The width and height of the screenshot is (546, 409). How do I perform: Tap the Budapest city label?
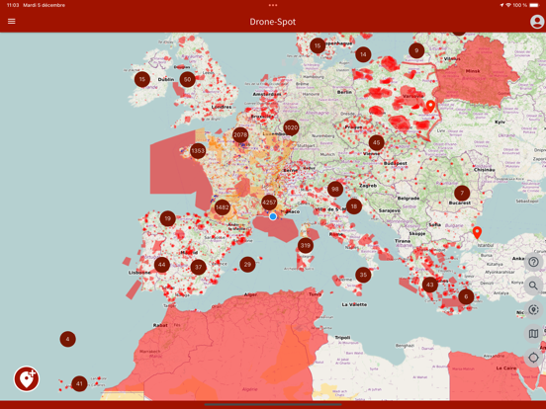tap(396, 163)
